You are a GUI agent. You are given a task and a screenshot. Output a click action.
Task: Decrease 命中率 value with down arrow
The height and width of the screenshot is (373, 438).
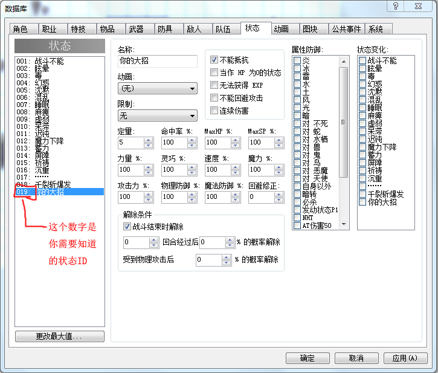pyautogui.click(x=192, y=146)
